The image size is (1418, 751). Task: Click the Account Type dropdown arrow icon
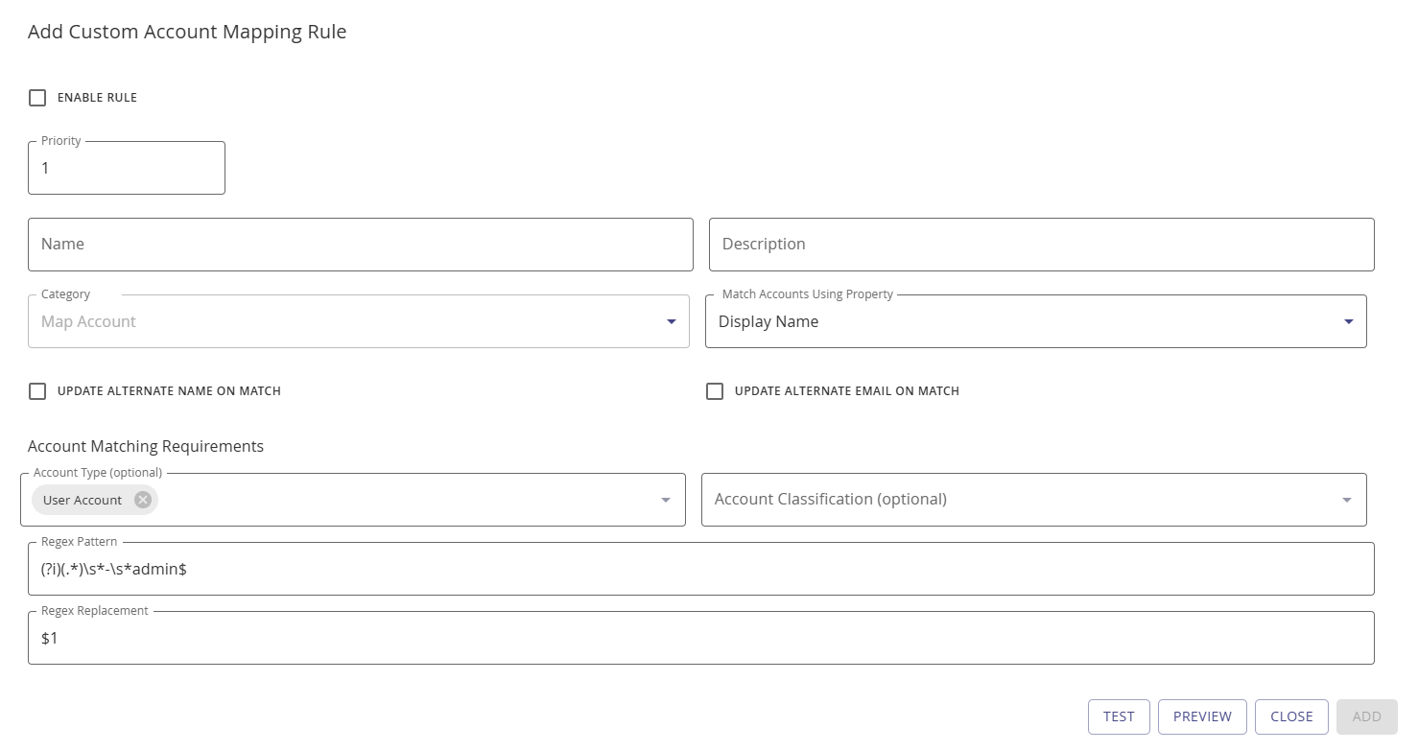tap(666, 500)
